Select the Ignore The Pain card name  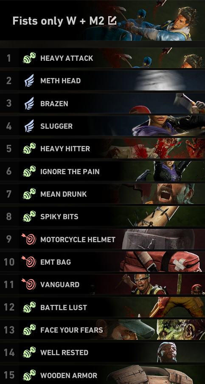point(70,172)
